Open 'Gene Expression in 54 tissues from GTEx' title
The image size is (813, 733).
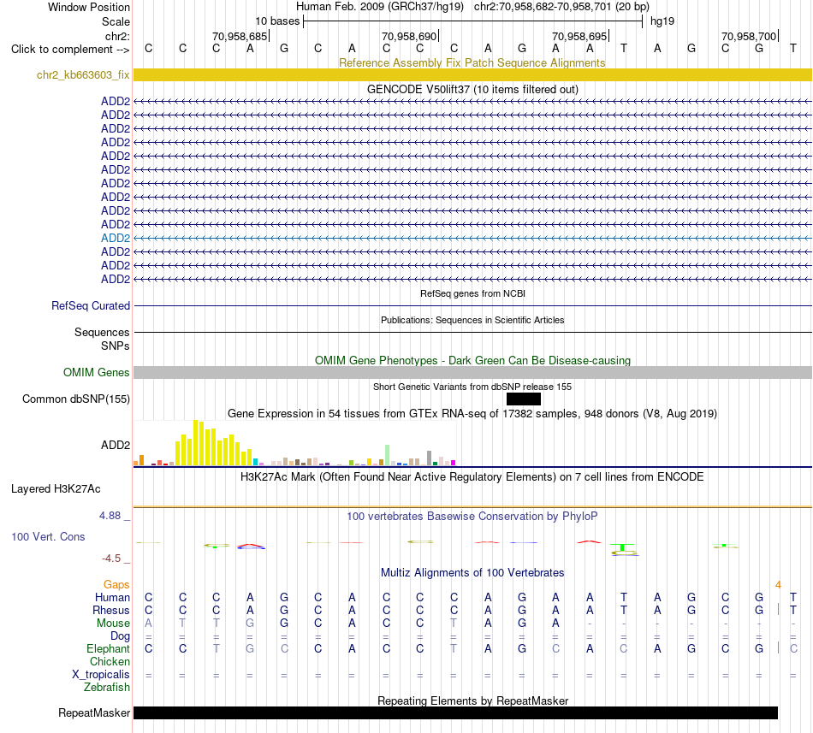(x=472, y=413)
